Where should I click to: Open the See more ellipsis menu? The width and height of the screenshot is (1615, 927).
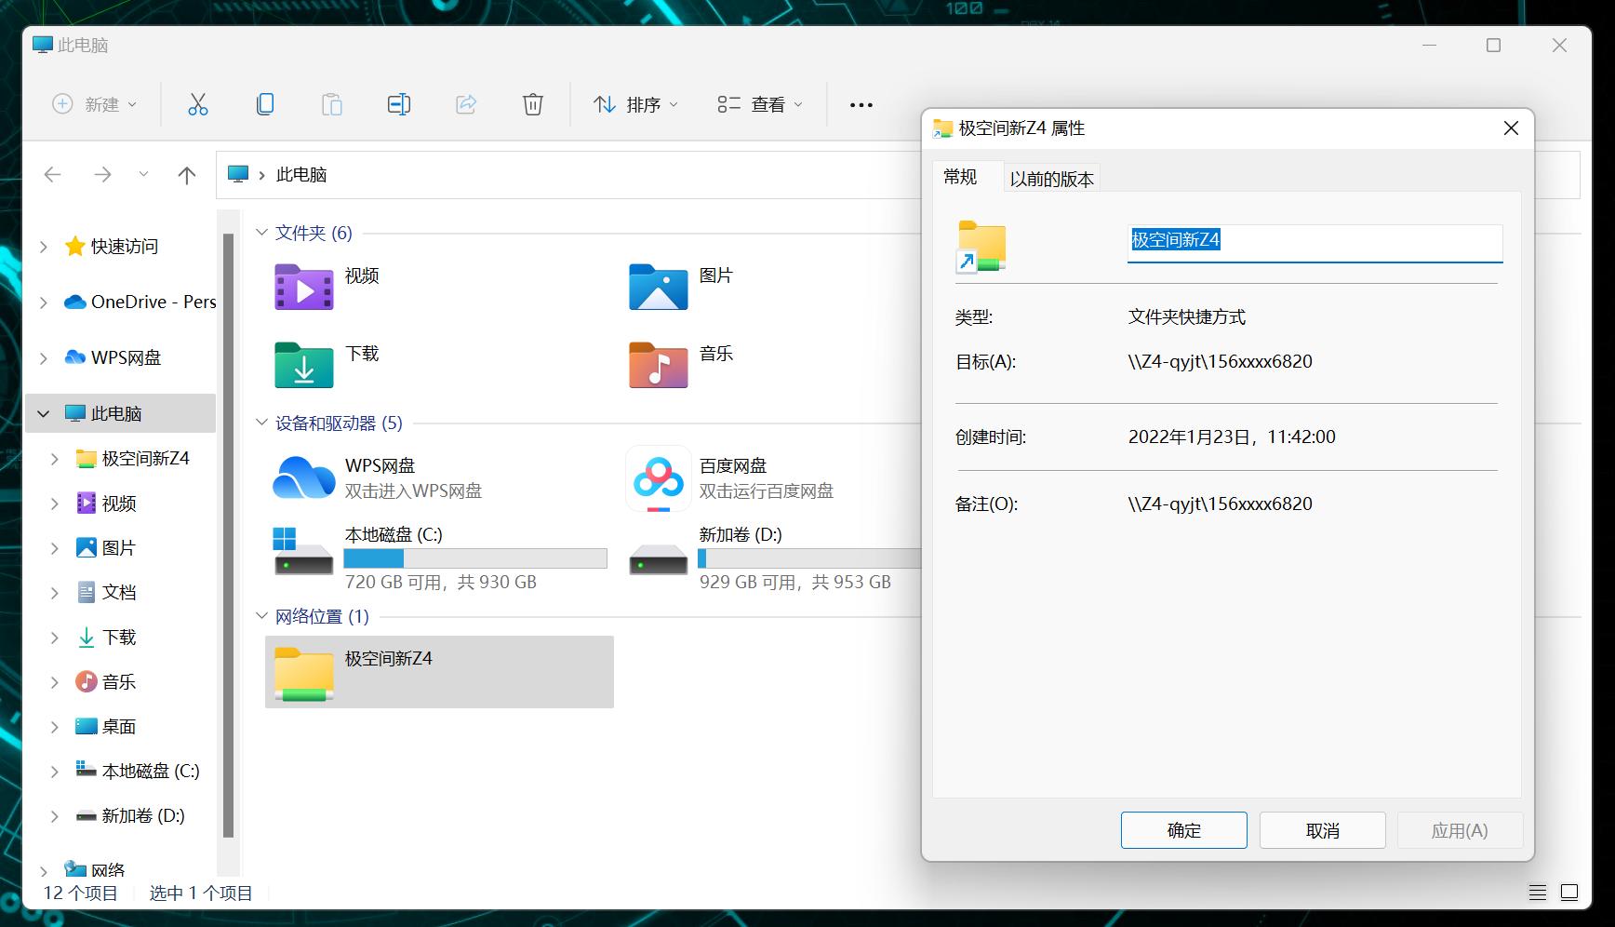pos(860,104)
